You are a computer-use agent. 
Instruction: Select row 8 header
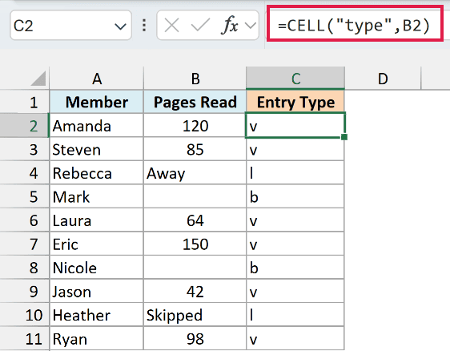pos(25,268)
